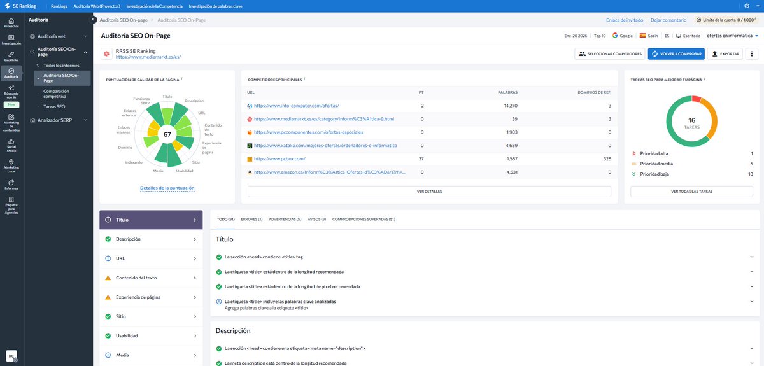Collapse the Auditoría SEO On-page menu
This screenshot has height=366, width=764.
click(x=59, y=52)
